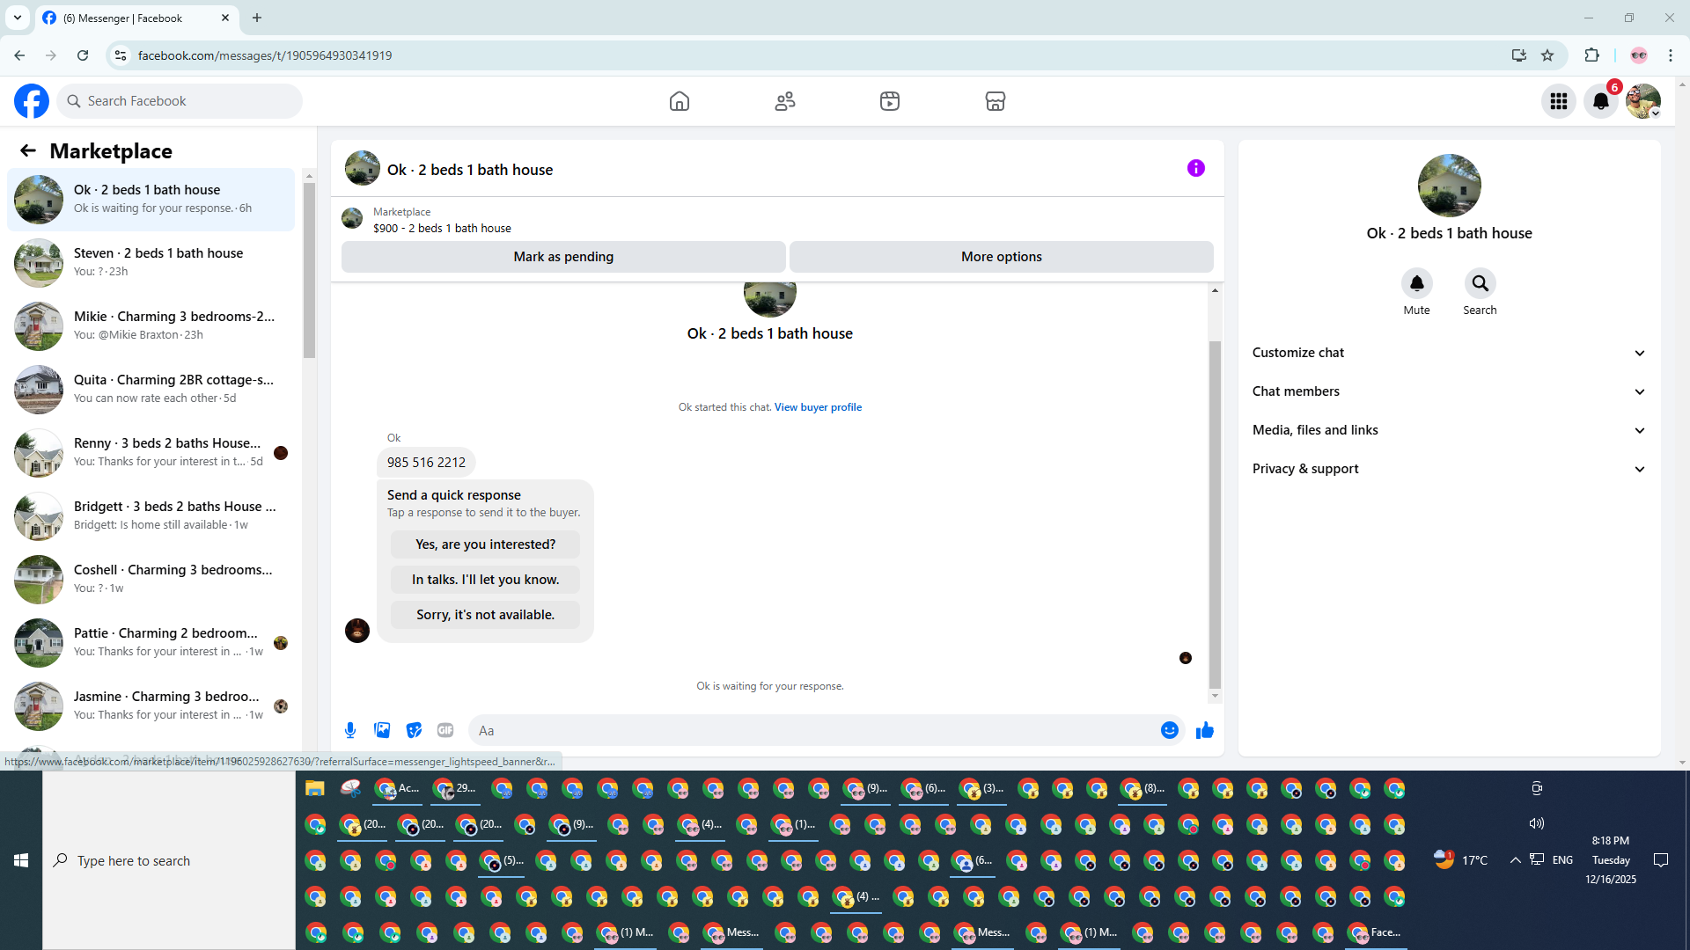The image size is (1690, 950).
Task: Open the Chrome three-dot menu
Action: coord(1671,55)
